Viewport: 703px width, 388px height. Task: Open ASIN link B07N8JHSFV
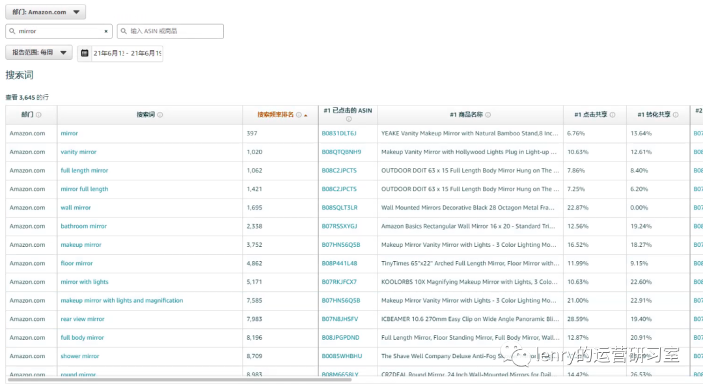[x=340, y=320]
